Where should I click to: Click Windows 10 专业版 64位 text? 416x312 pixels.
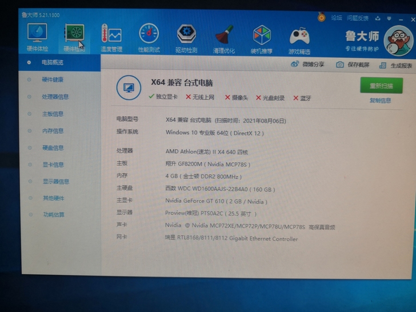coord(215,133)
